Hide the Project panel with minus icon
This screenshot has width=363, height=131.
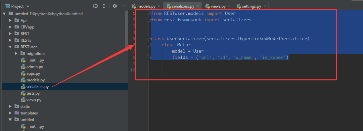[x=124, y=6]
